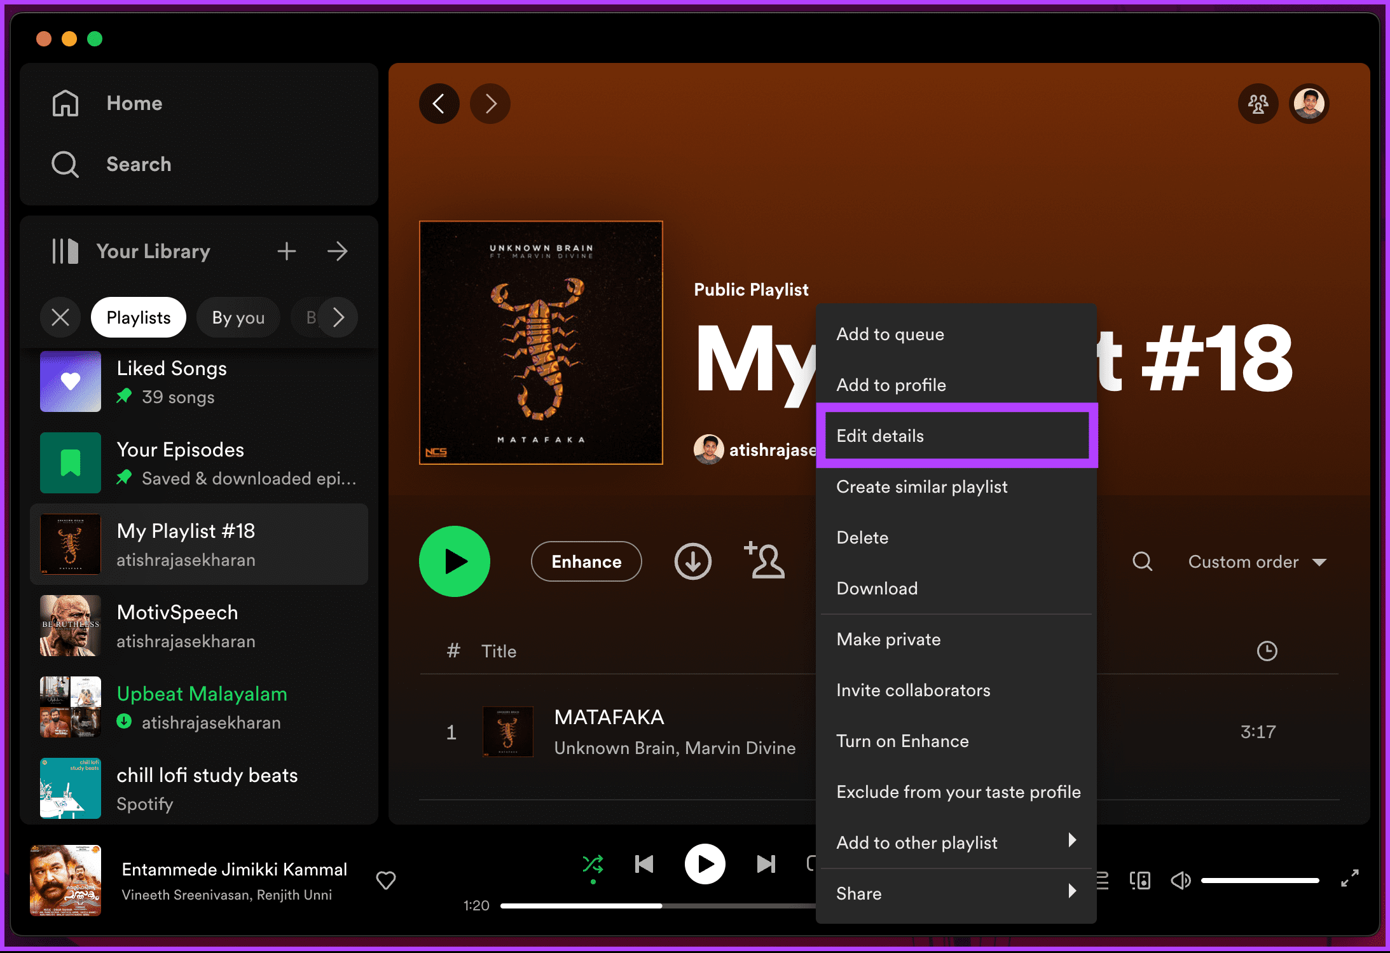
Task: Select the Playlists filter chip
Action: point(139,317)
